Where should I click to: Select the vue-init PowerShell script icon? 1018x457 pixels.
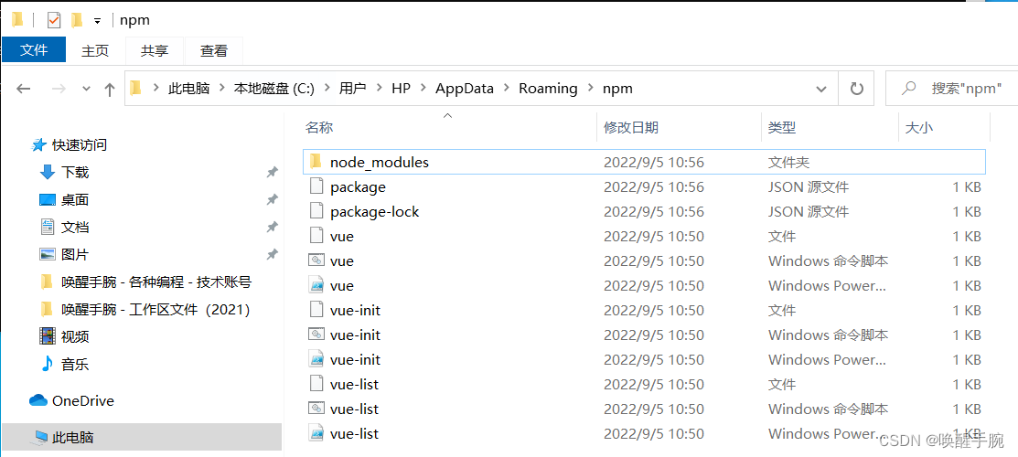tap(316, 359)
